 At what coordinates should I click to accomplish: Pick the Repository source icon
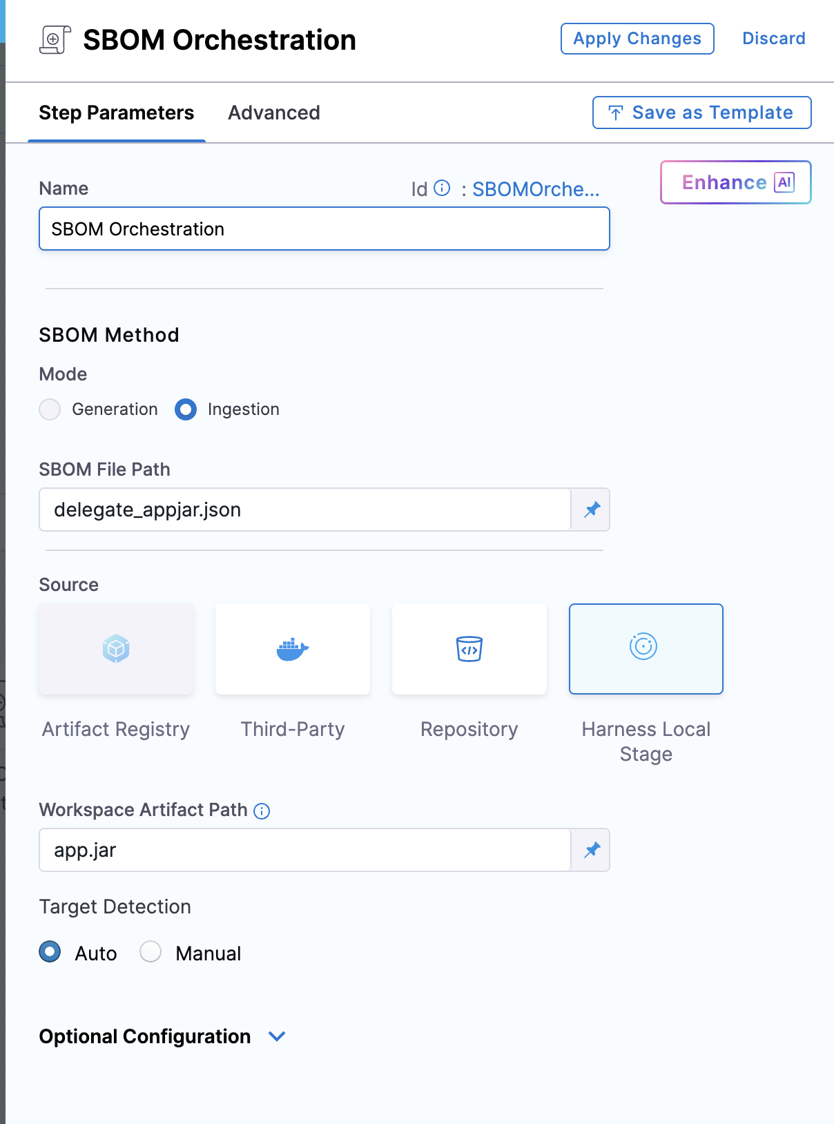click(x=469, y=649)
